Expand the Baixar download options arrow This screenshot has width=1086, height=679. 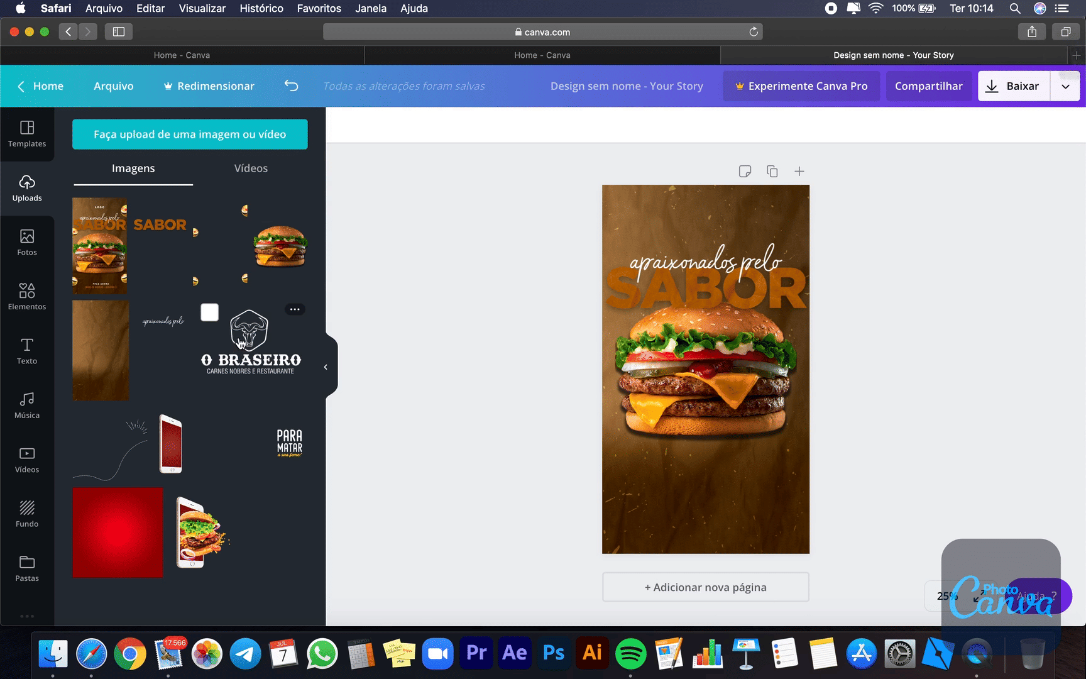(1065, 86)
